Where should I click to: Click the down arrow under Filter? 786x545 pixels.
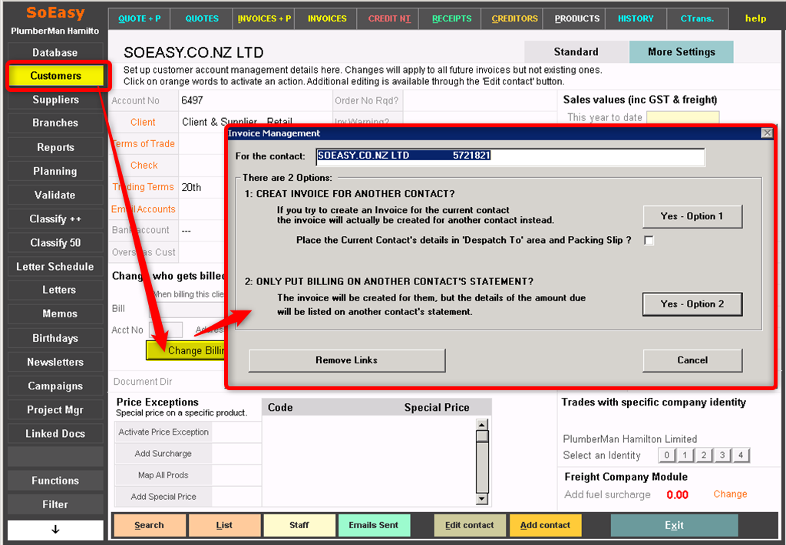(55, 530)
